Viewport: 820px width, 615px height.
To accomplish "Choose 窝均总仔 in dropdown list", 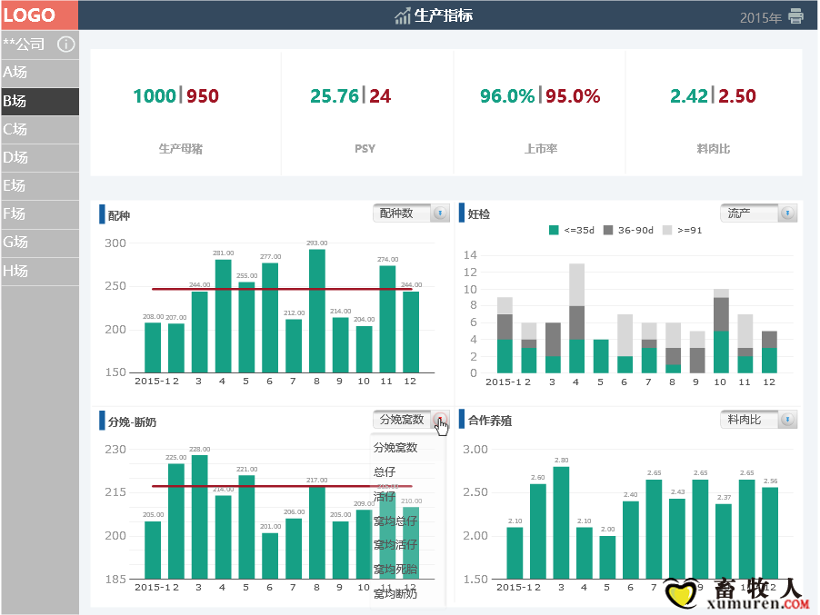I will coord(395,521).
